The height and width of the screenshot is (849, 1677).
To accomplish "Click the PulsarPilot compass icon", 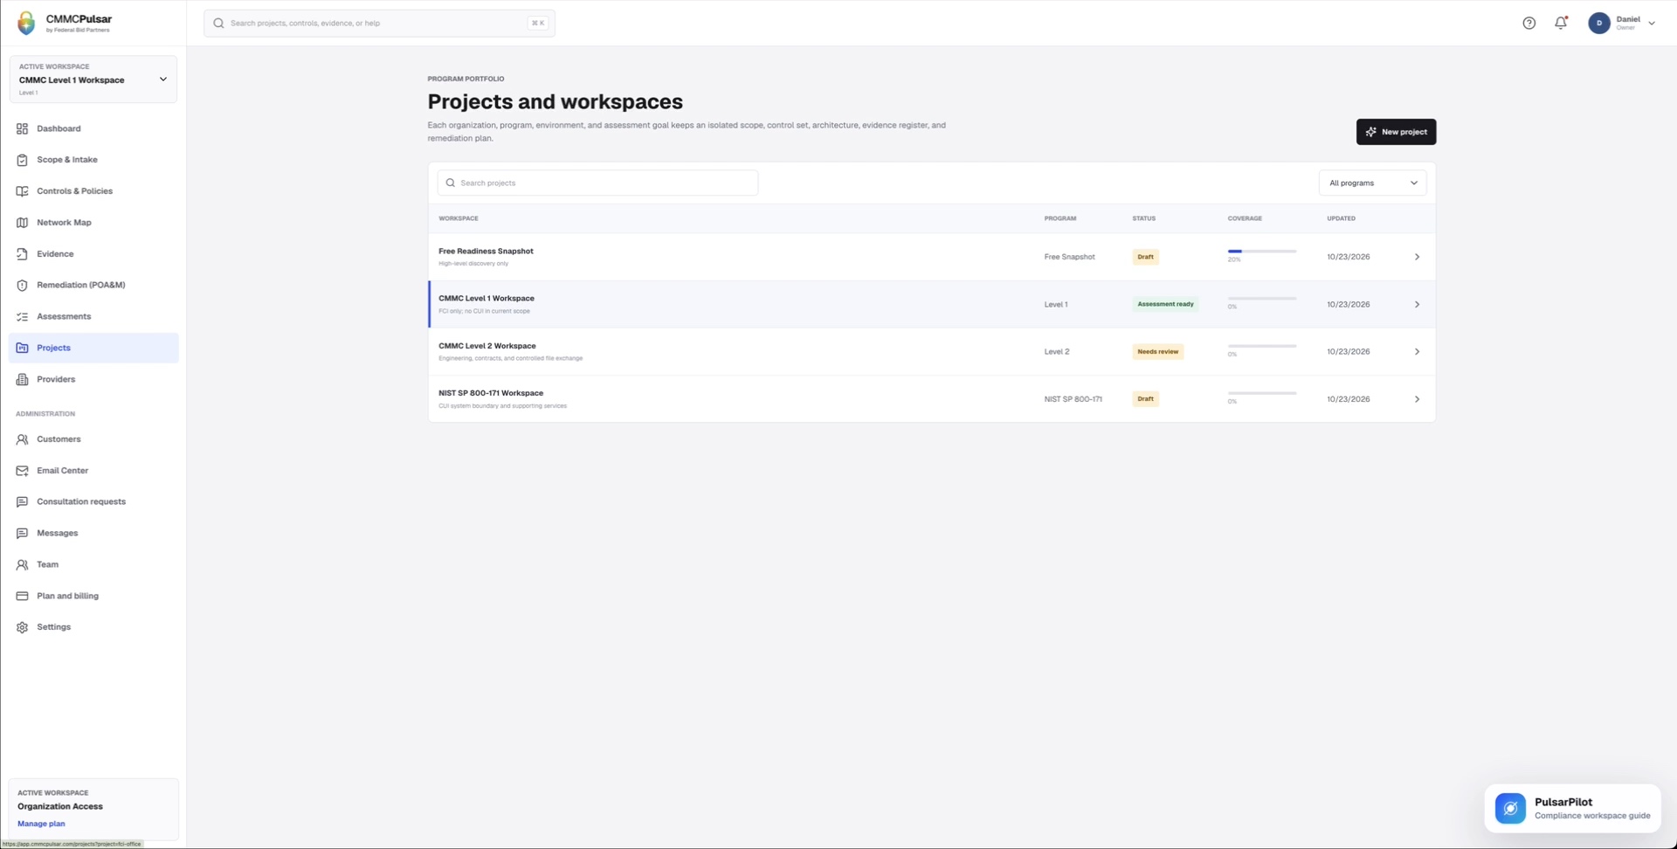I will [1510, 808].
